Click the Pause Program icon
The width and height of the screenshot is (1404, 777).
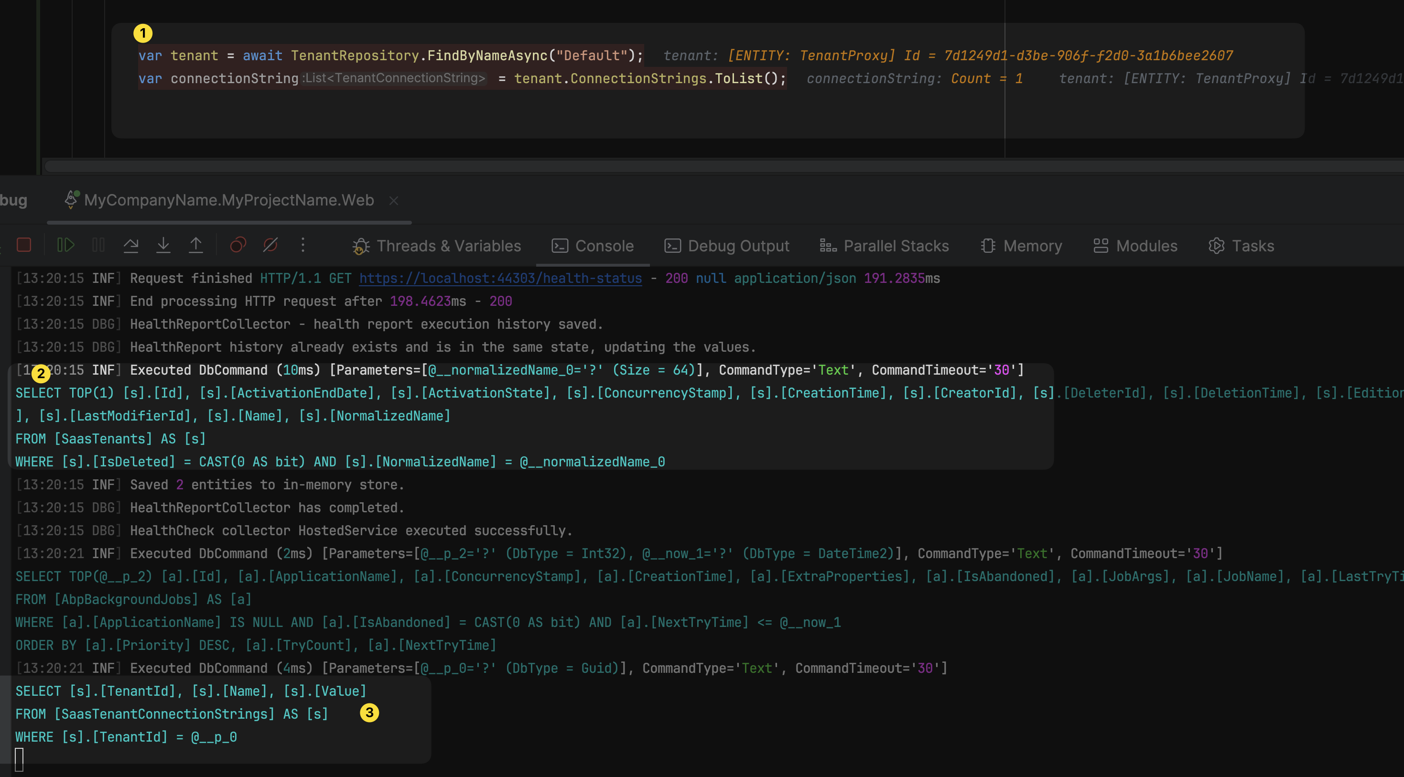(x=98, y=245)
